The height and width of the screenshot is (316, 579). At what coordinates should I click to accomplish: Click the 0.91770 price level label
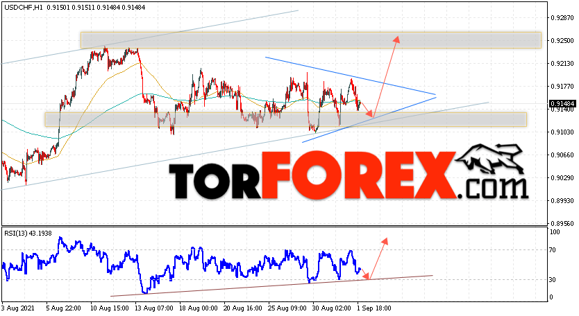coord(562,87)
